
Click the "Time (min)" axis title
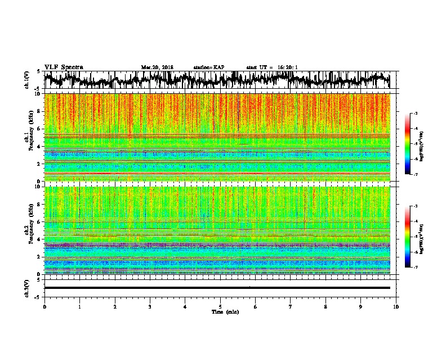[x=225, y=312]
